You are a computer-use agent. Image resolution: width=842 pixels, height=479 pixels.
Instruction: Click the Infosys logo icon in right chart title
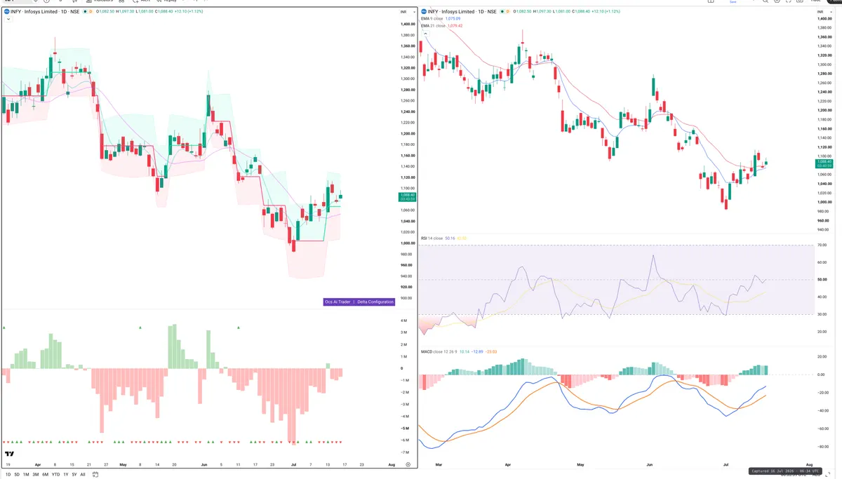424,12
